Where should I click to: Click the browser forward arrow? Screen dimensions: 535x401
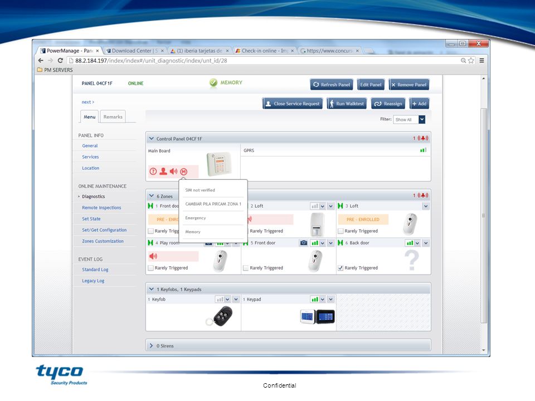(x=51, y=60)
